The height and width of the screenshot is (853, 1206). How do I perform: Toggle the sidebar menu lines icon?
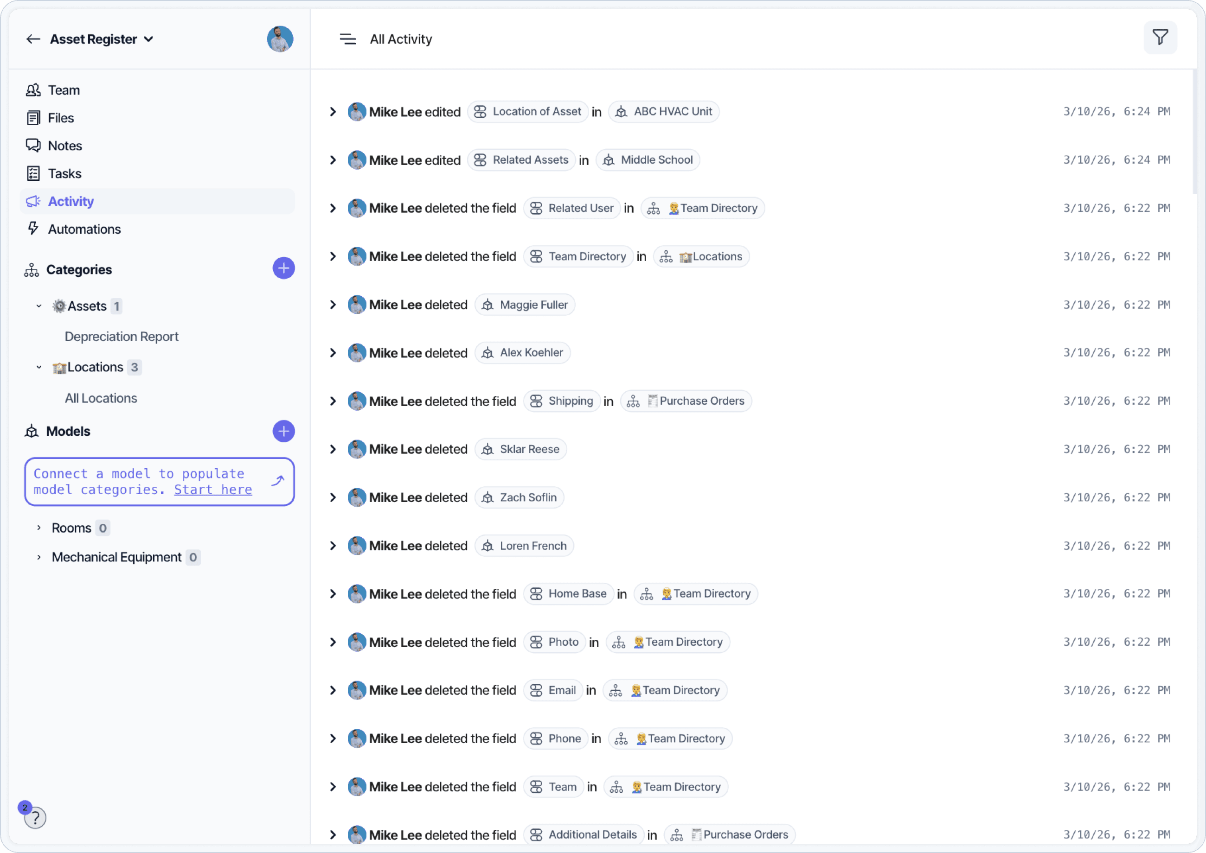click(x=347, y=39)
